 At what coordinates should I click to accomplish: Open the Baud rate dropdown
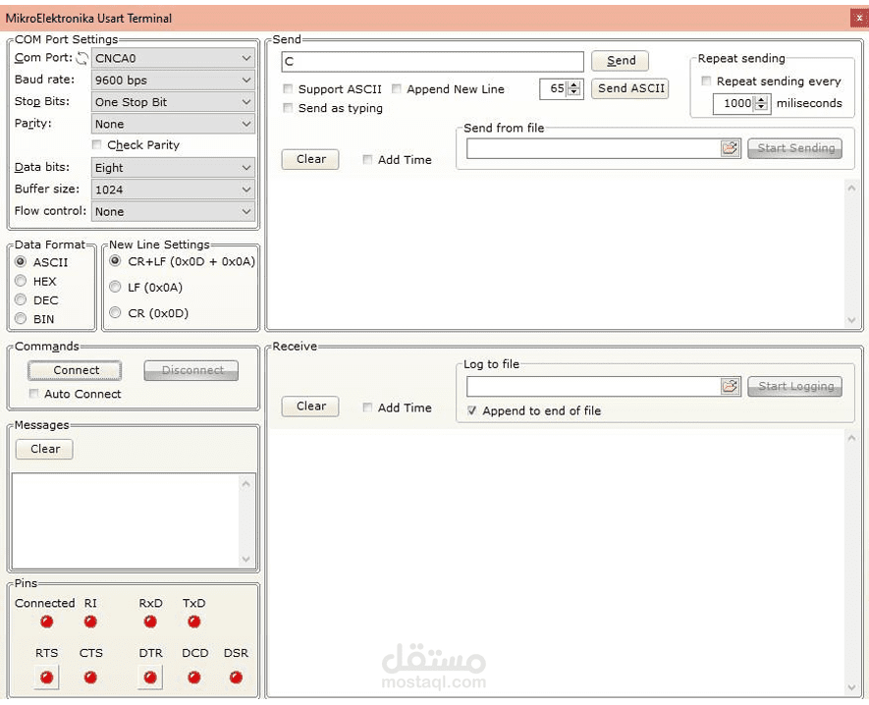tap(173, 80)
